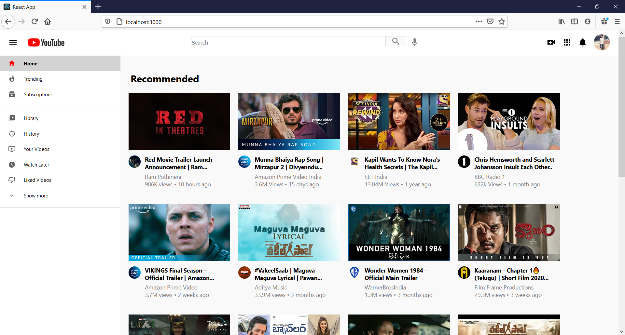The height and width of the screenshot is (335, 625).
Task: Click the WarnerBrosIndia channel avatar
Action: tap(354, 272)
